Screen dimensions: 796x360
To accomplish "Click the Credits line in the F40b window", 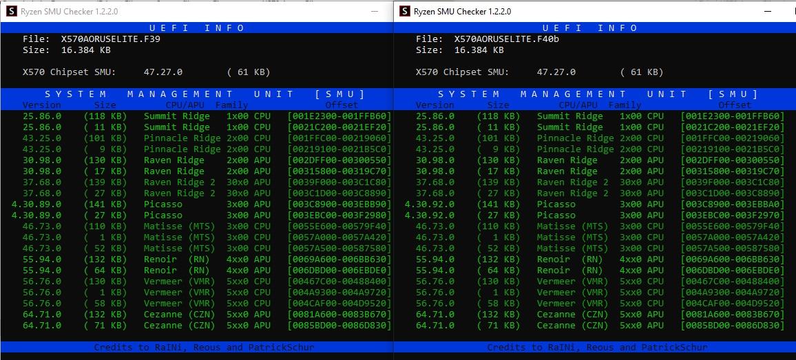I will (598, 348).
